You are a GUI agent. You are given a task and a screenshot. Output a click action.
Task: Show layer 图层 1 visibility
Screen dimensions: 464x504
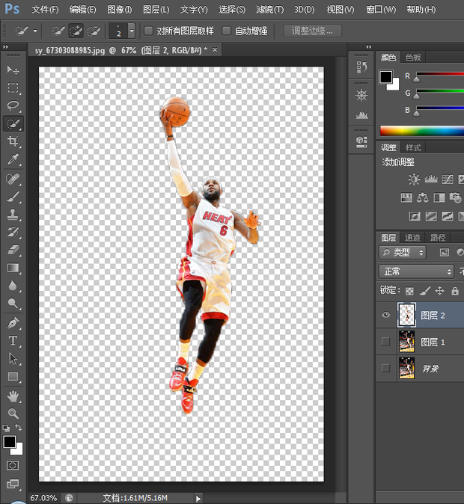(385, 341)
